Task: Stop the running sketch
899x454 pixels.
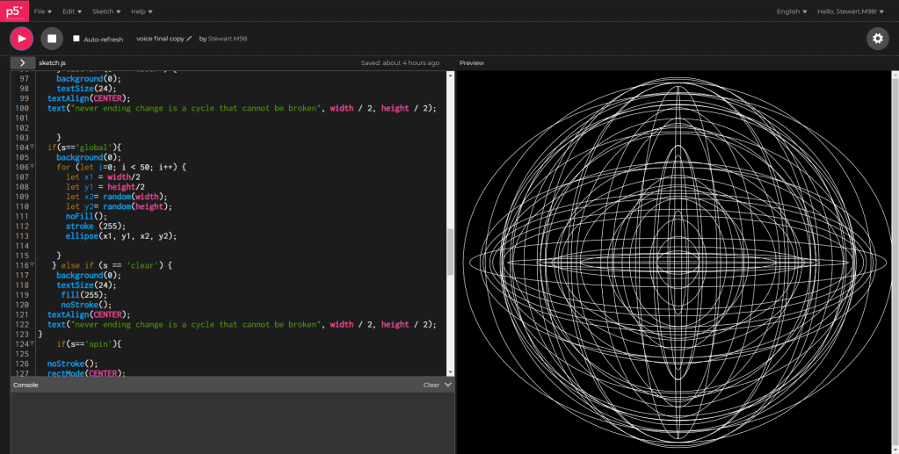Action: click(x=52, y=39)
